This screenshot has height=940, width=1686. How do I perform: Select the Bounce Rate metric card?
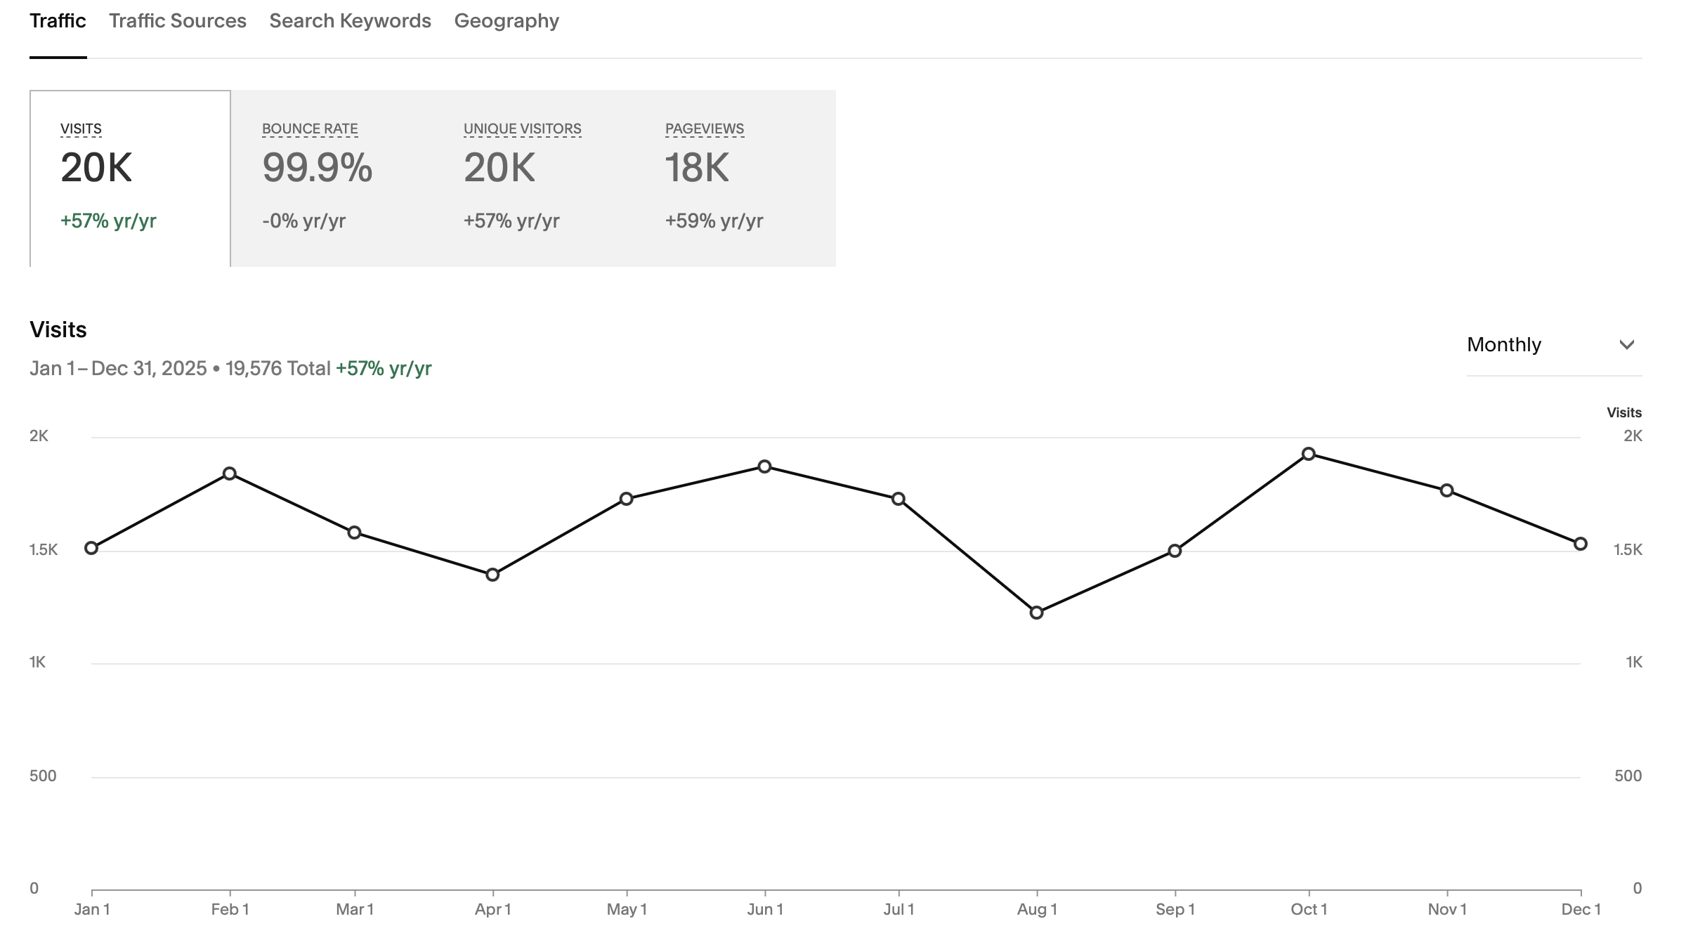point(332,178)
